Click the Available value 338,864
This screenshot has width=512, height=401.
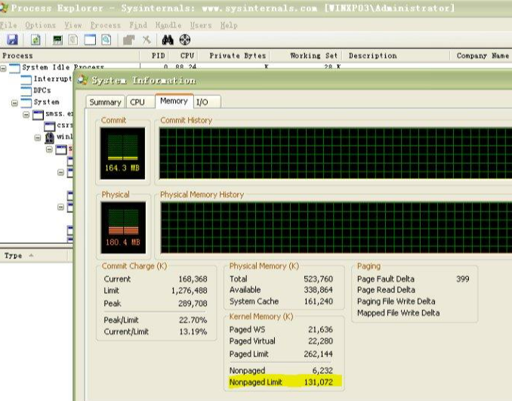pyautogui.click(x=318, y=290)
